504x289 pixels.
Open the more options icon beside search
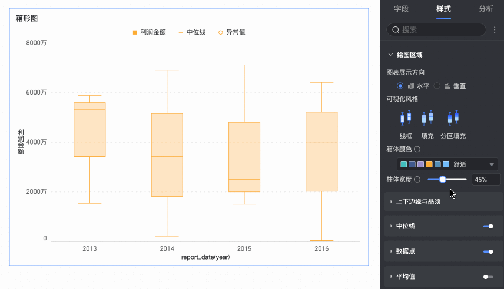[x=495, y=30]
